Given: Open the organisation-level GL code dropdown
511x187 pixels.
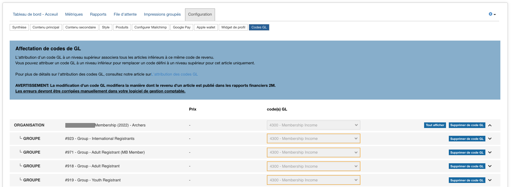Looking at the screenshot, I should 313,125.
